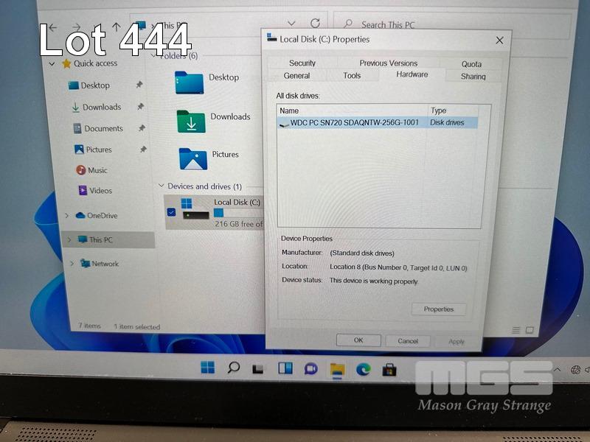Open the Pictures folder icon
The image size is (590, 442).
click(x=192, y=158)
